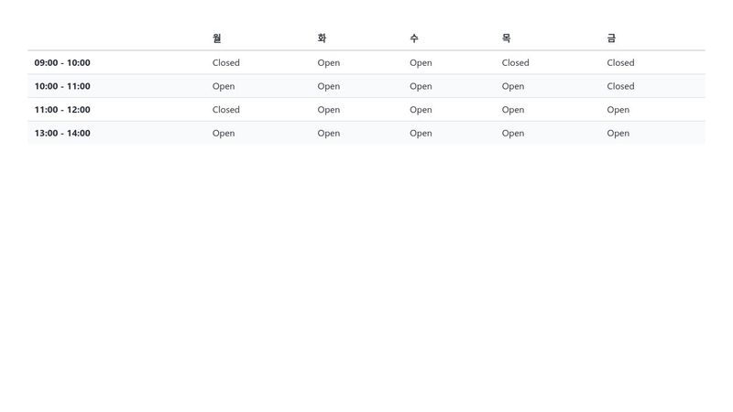Click Closed cell for 목 at 09:00
This screenshot has width=733, height=412.
515,62
